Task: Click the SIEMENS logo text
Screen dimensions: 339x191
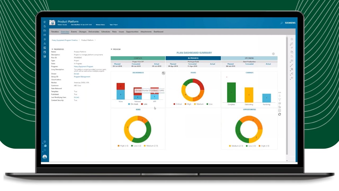Action: coord(290,23)
